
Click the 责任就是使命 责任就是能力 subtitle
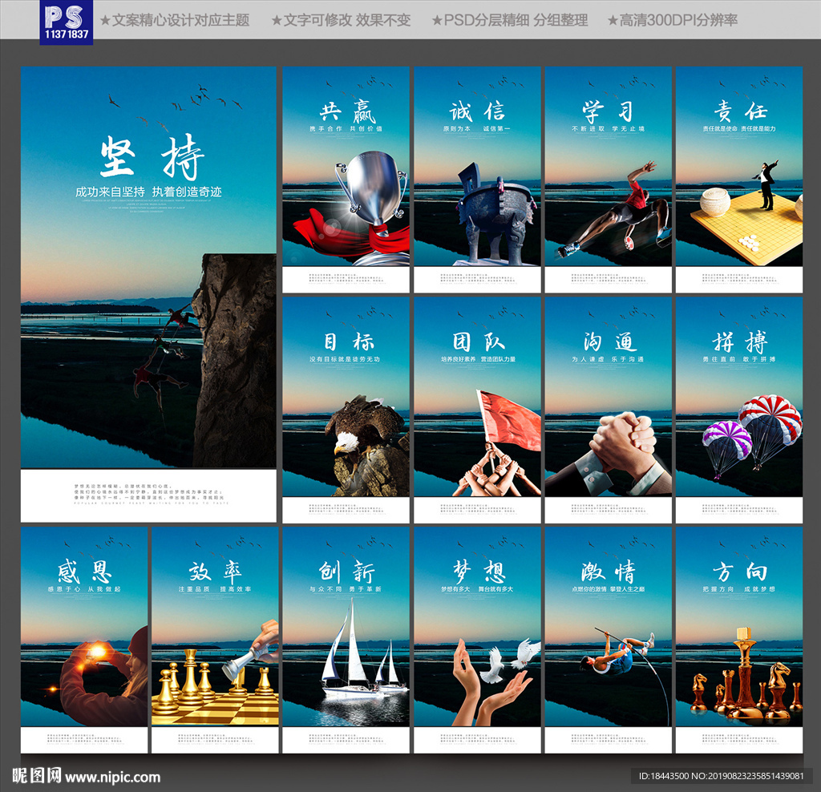click(x=738, y=129)
